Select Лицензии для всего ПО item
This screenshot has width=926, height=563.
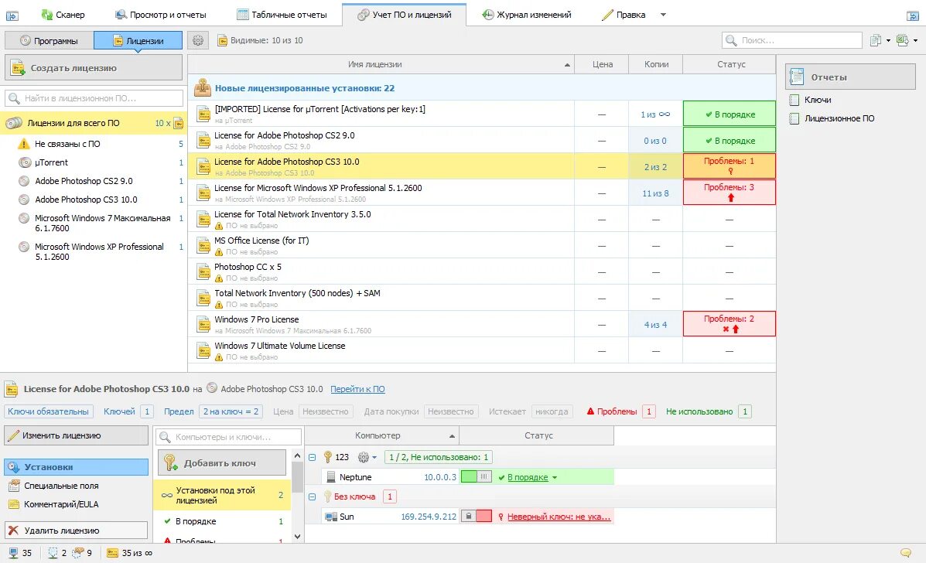[94, 123]
